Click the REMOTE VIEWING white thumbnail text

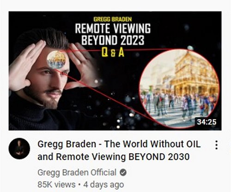(113, 29)
